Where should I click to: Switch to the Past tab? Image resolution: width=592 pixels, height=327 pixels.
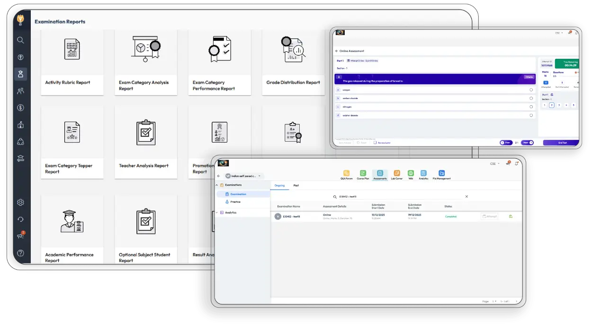[x=296, y=185]
